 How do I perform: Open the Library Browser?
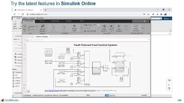[x=43, y=28]
